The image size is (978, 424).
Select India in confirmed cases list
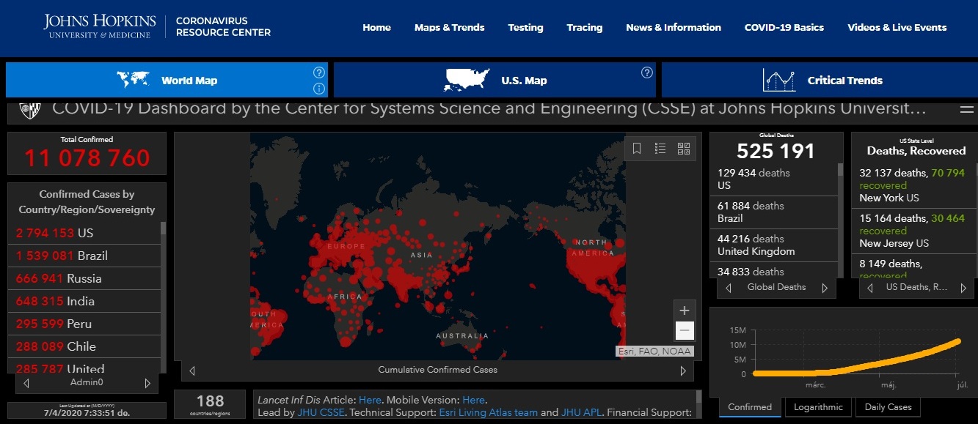[x=84, y=301]
